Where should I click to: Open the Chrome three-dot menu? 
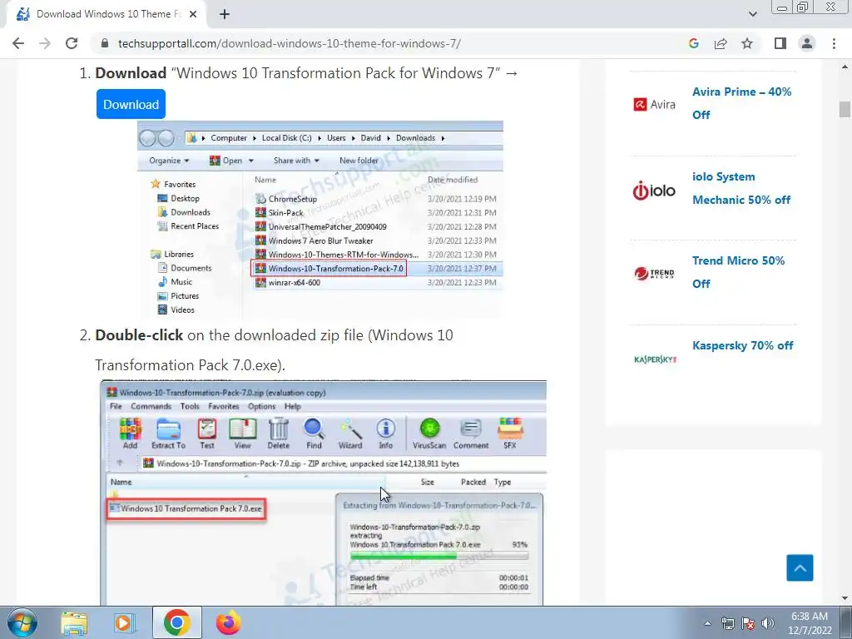pyautogui.click(x=834, y=43)
